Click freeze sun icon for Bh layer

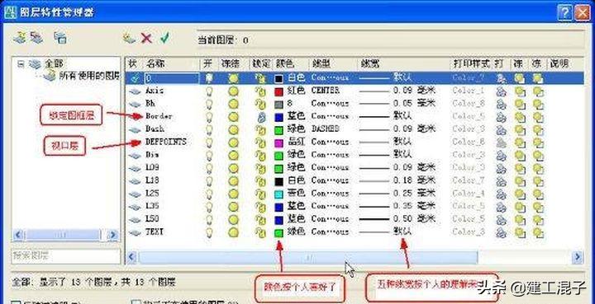point(234,104)
